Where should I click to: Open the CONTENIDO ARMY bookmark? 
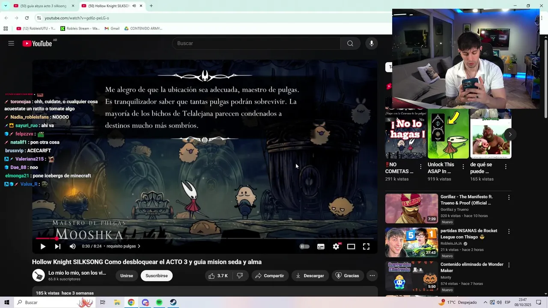tap(143, 29)
